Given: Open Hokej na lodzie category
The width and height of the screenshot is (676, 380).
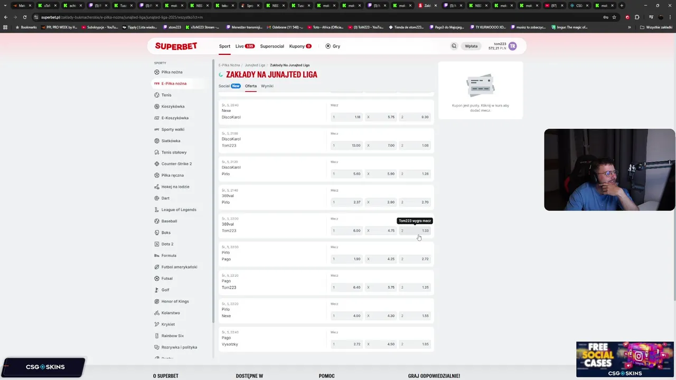Looking at the screenshot, I should (175, 186).
